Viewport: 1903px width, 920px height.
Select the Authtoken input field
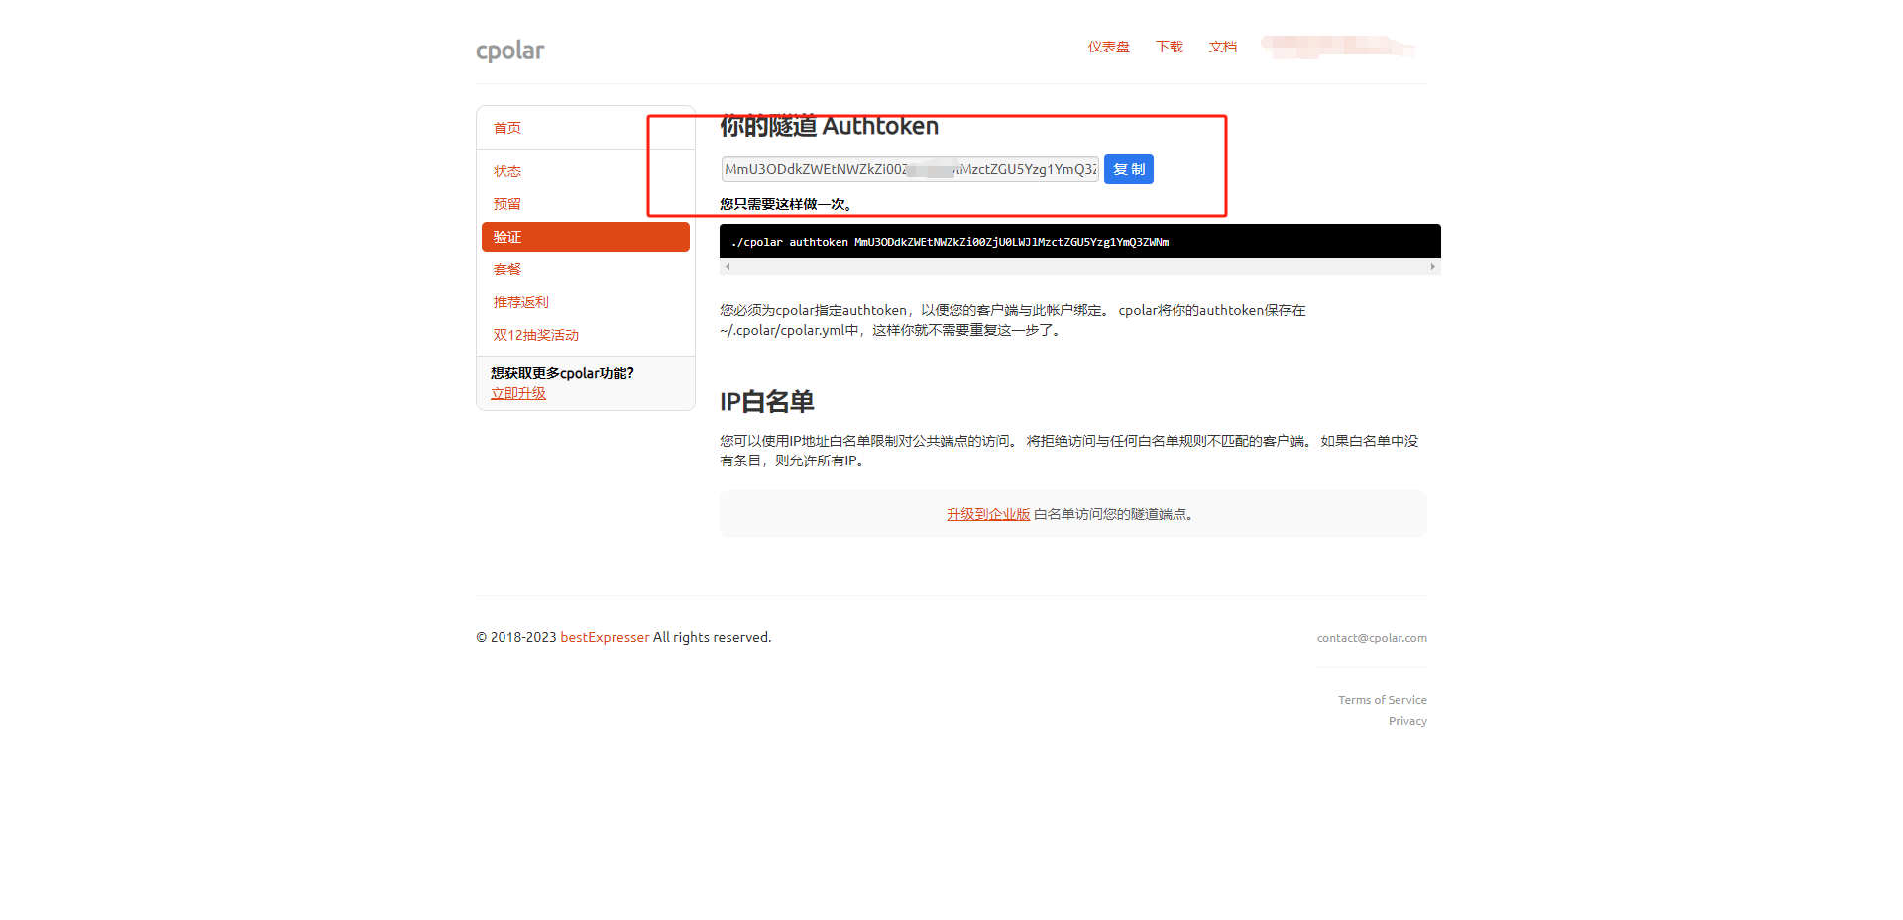909,168
